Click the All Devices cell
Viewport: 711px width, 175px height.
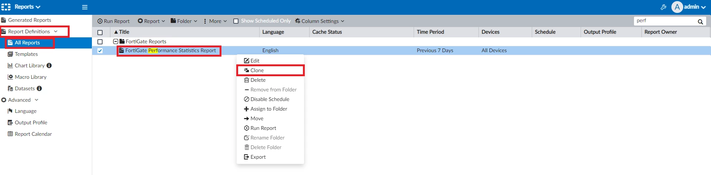(x=494, y=51)
